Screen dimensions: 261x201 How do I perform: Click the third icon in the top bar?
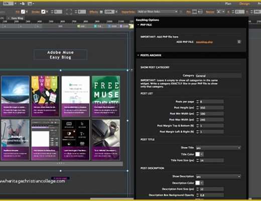click(30, 4)
